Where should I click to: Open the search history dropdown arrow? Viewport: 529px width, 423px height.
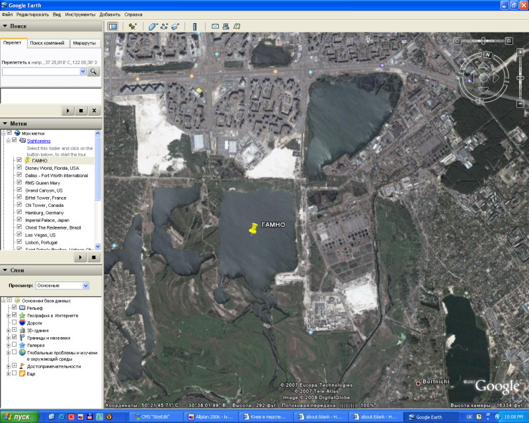point(83,71)
